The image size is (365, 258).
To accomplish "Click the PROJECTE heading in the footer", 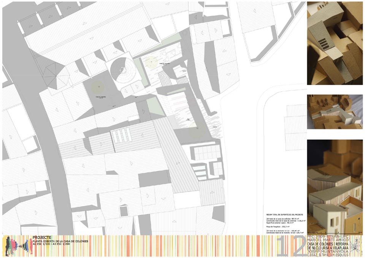I will click(42, 237).
